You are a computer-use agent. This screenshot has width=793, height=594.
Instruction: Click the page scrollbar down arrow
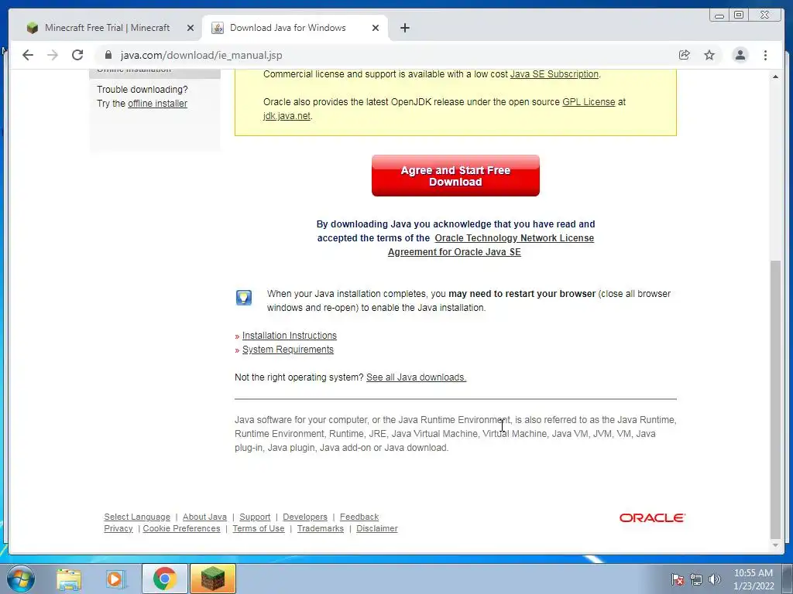click(x=775, y=545)
